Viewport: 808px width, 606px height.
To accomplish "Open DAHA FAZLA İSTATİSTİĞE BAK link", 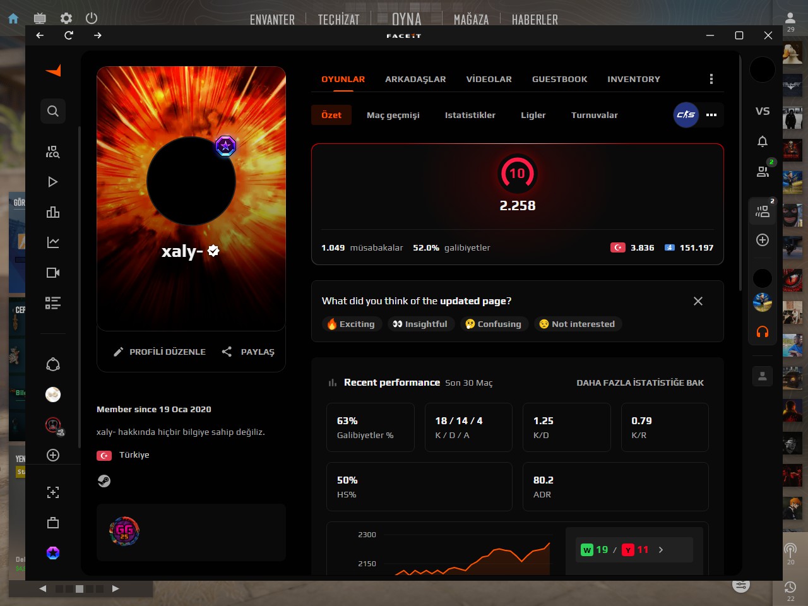I will click(x=640, y=383).
